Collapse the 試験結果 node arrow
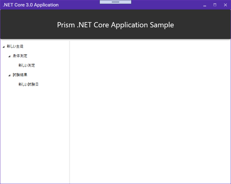Viewport: 231px width, 184px height. click(10, 75)
